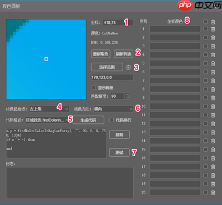Screen dimensions: 222x205
Task: Delete row 13 entry
Action: (x=213, y=132)
